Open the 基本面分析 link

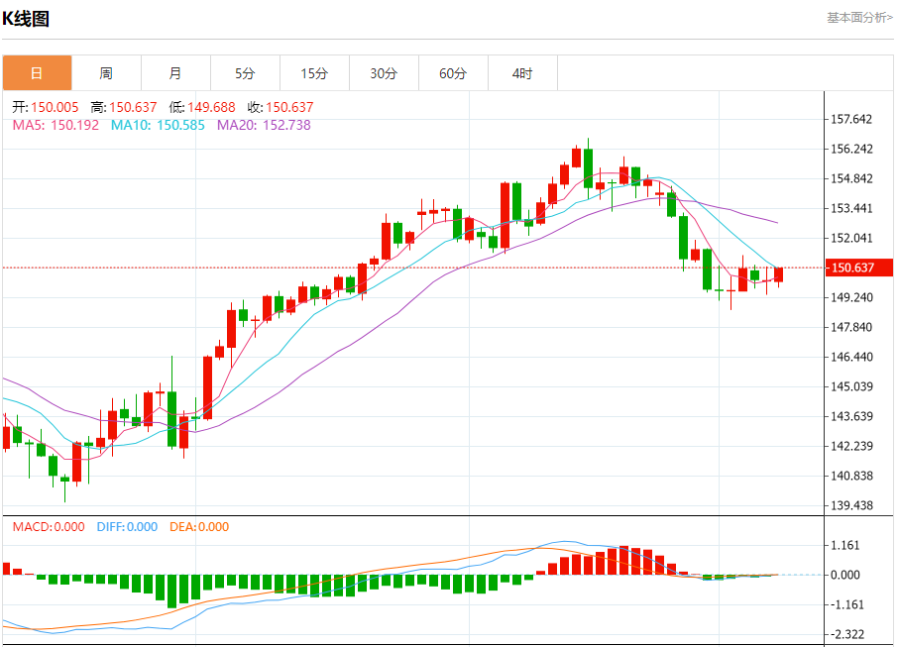859,18
